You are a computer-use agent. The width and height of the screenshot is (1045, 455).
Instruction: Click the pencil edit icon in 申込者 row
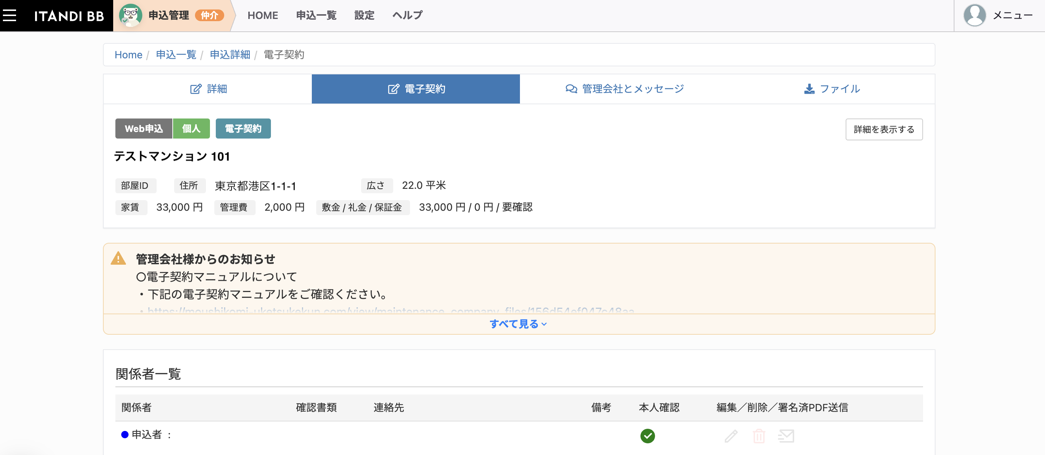pyautogui.click(x=731, y=436)
